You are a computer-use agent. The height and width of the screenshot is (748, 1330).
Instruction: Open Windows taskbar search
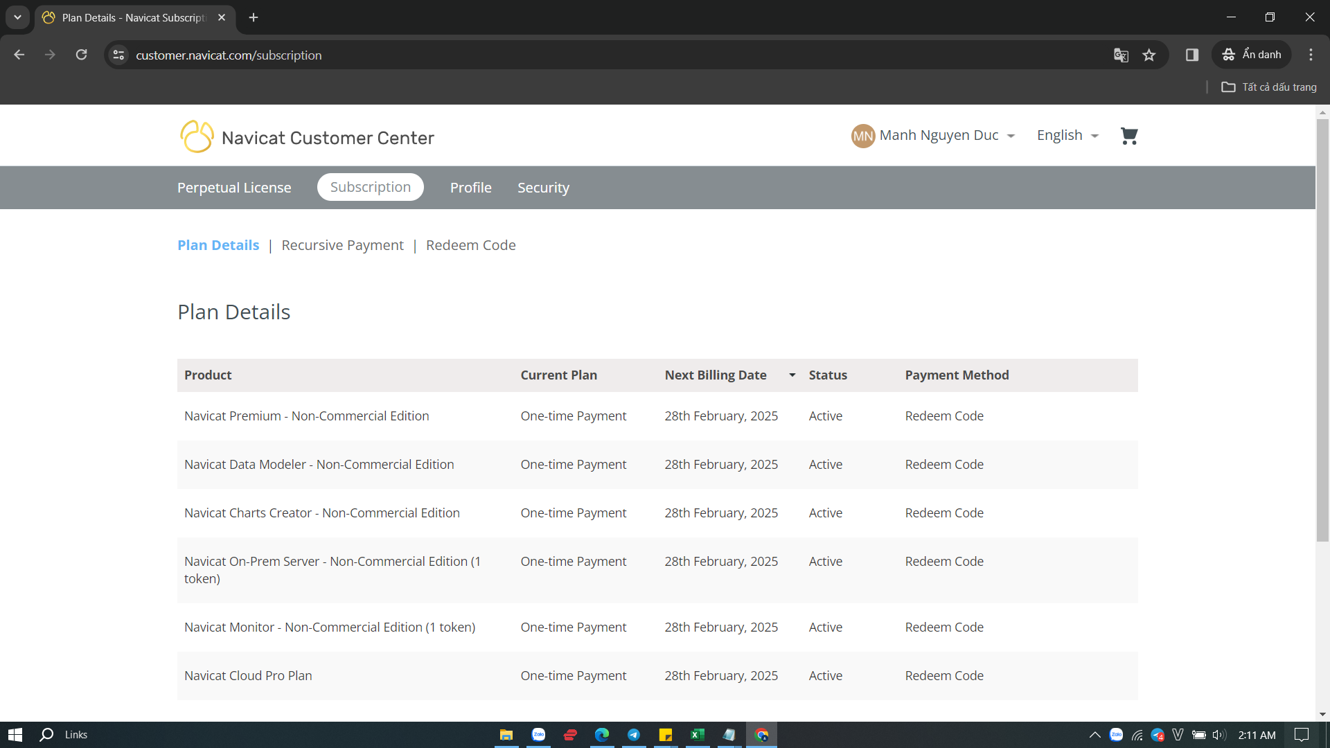coord(47,735)
